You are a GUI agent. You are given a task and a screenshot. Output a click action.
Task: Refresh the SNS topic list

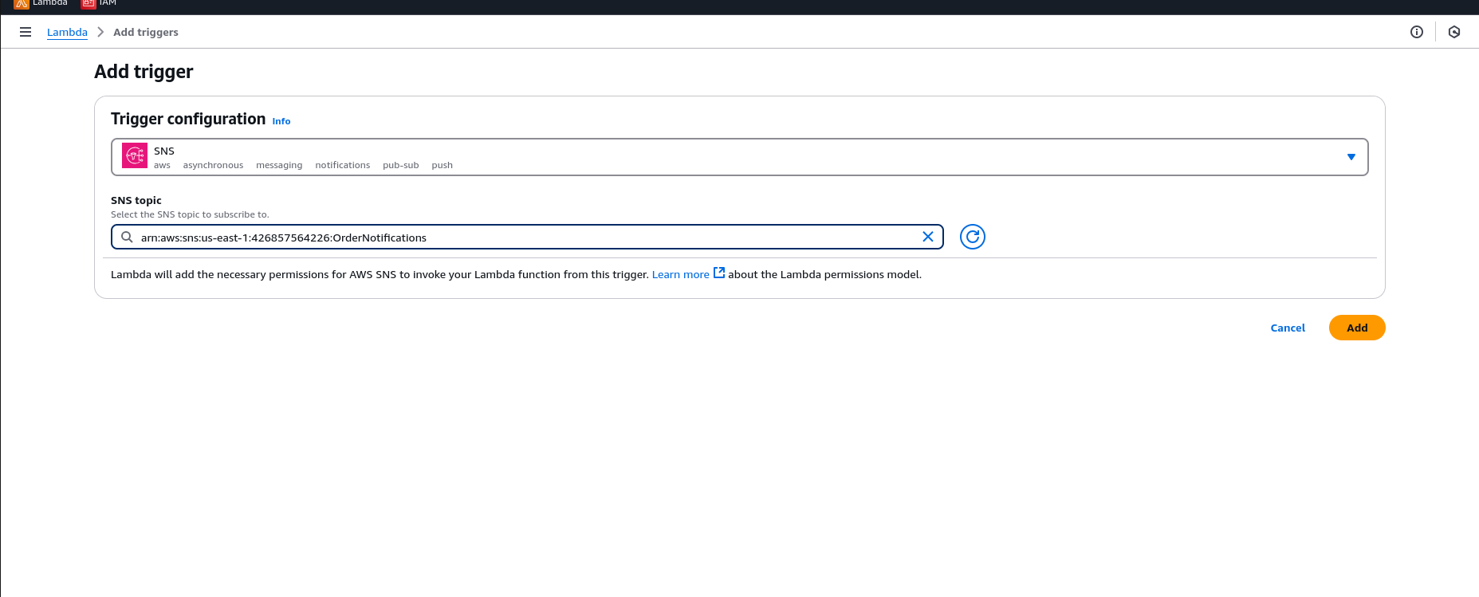click(x=973, y=237)
